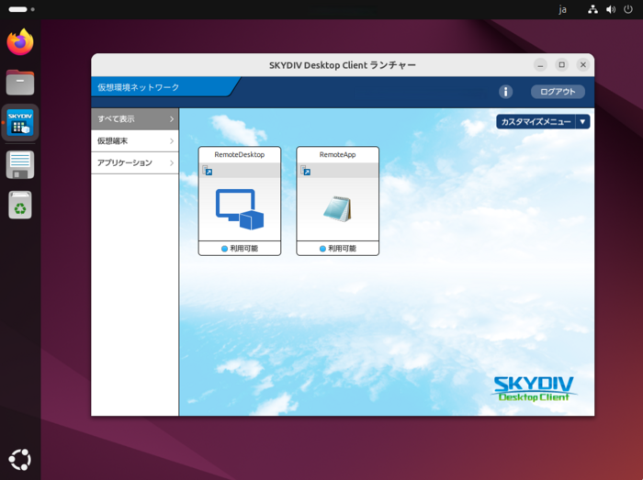Expand the カスタマイズメニュー dropdown arrow

pos(582,122)
